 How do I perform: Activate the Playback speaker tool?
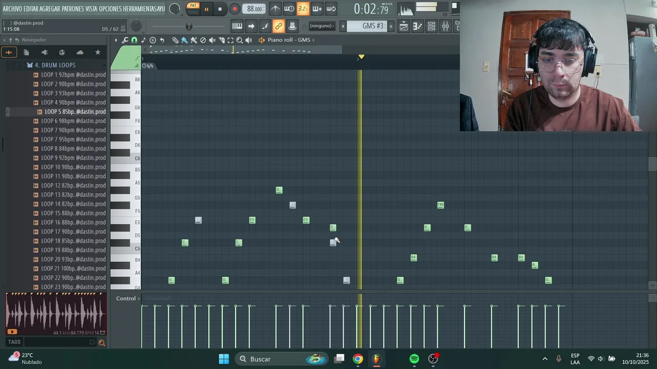point(249,40)
